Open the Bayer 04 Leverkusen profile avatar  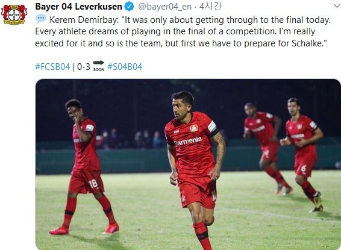14,14
